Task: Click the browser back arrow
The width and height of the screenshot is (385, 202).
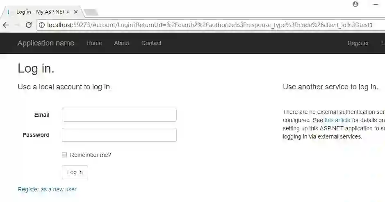Action: click(x=6, y=25)
